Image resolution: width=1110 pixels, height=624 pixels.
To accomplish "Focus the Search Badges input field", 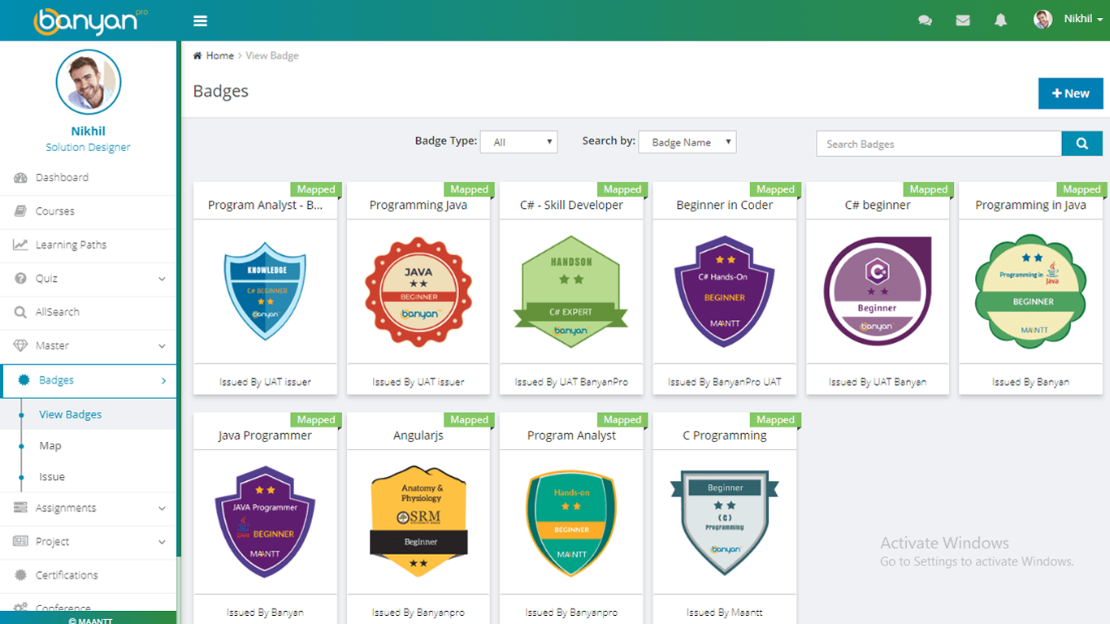I will click(x=939, y=143).
